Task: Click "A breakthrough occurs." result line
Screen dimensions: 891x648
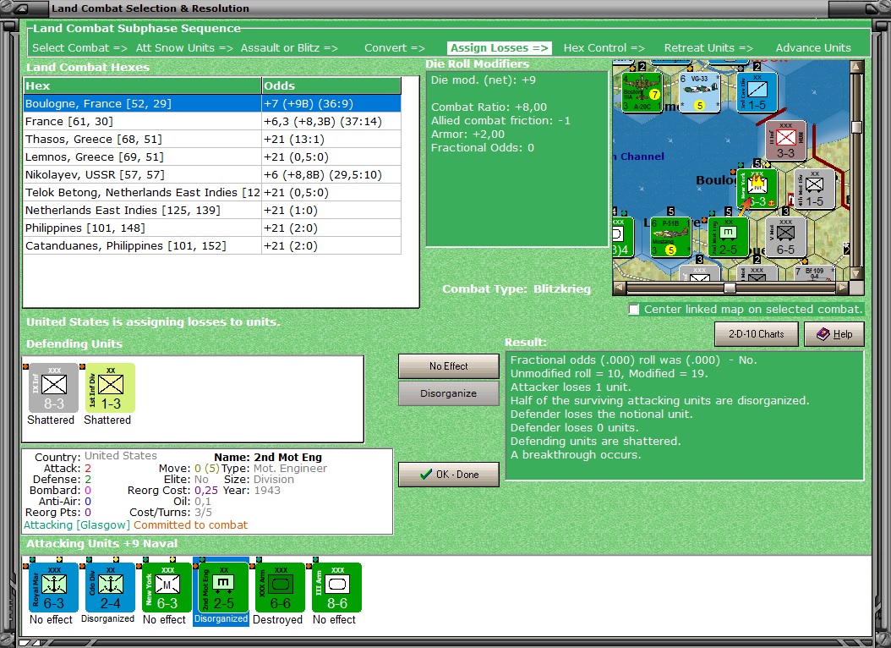Action: [575, 454]
